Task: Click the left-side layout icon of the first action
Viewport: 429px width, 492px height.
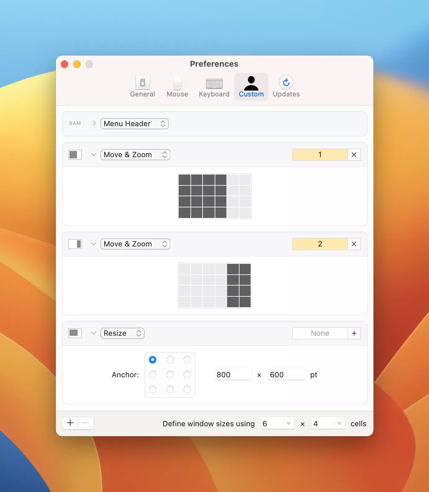Action: pyautogui.click(x=75, y=155)
